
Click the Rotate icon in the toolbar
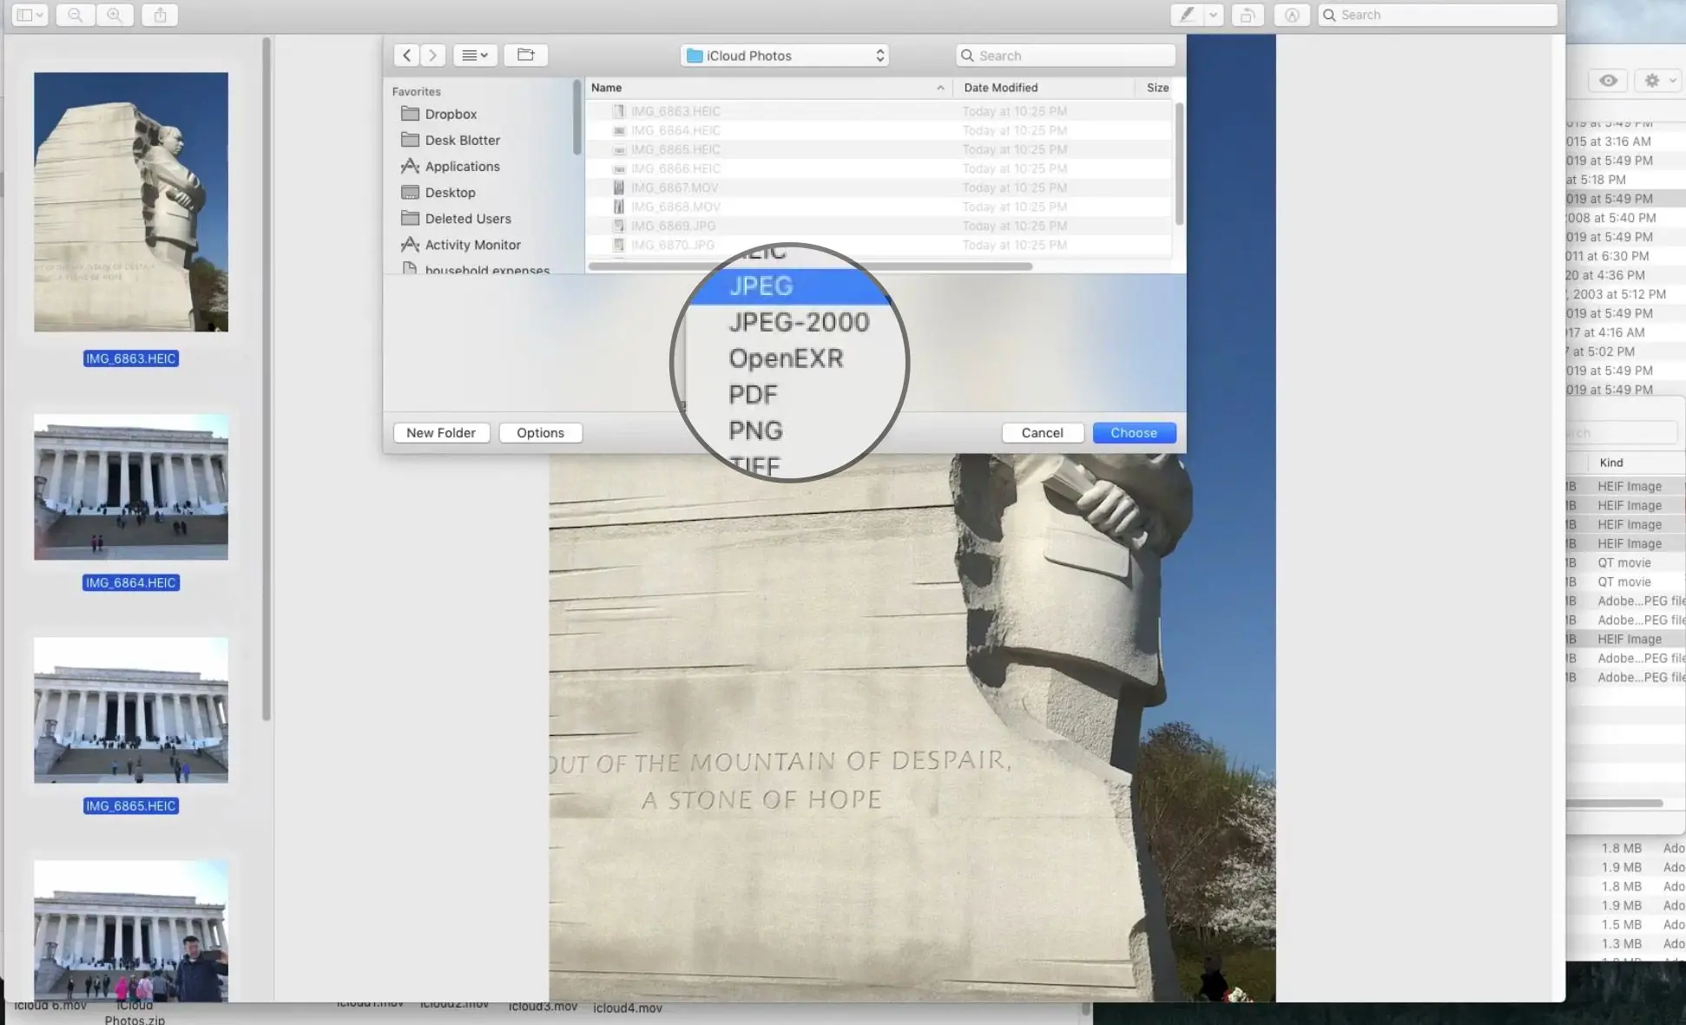[x=1248, y=15]
